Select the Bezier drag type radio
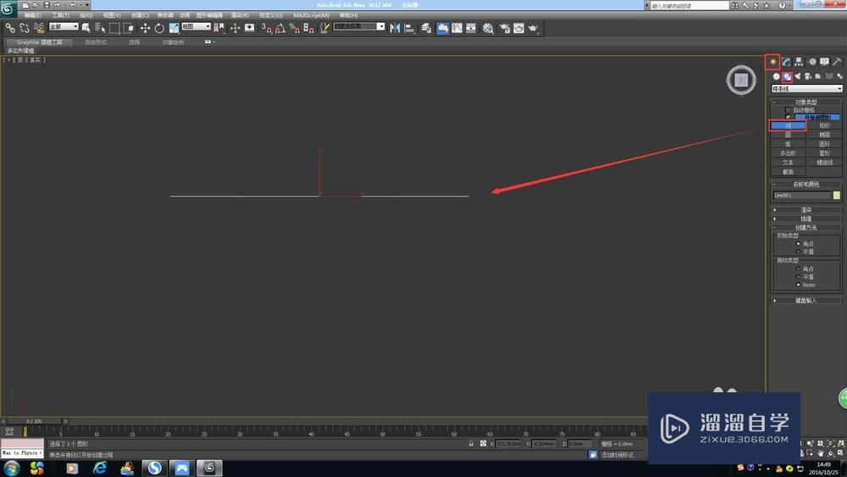 798,285
